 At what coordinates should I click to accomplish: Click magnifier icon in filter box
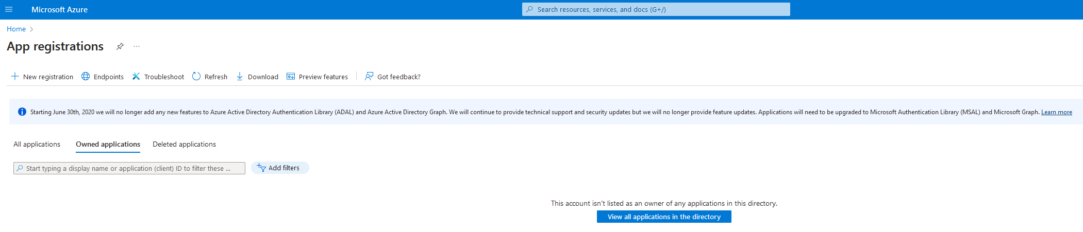20,168
